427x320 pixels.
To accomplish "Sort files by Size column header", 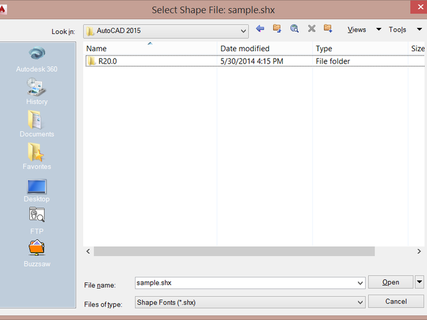I will pyautogui.click(x=418, y=48).
